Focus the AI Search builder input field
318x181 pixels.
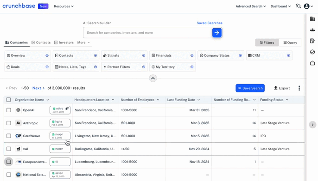point(147,32)
